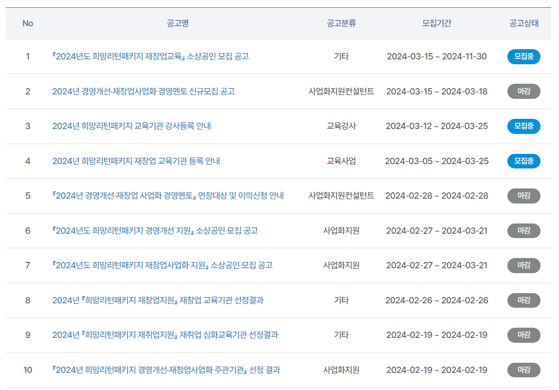Click the 공고명 column header
The width and height of the screenshot is (559, 390).
point(178,23)
